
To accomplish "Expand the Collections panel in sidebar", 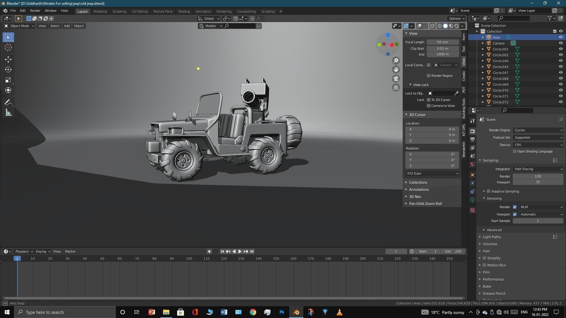I will coord(418,182).
